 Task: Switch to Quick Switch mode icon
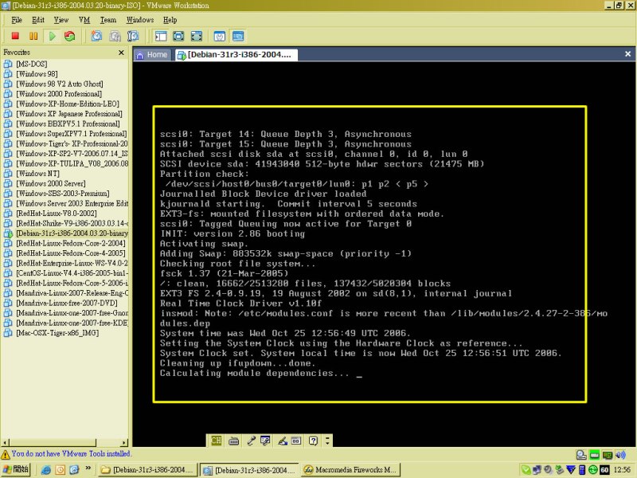click(x=178, y=36)
